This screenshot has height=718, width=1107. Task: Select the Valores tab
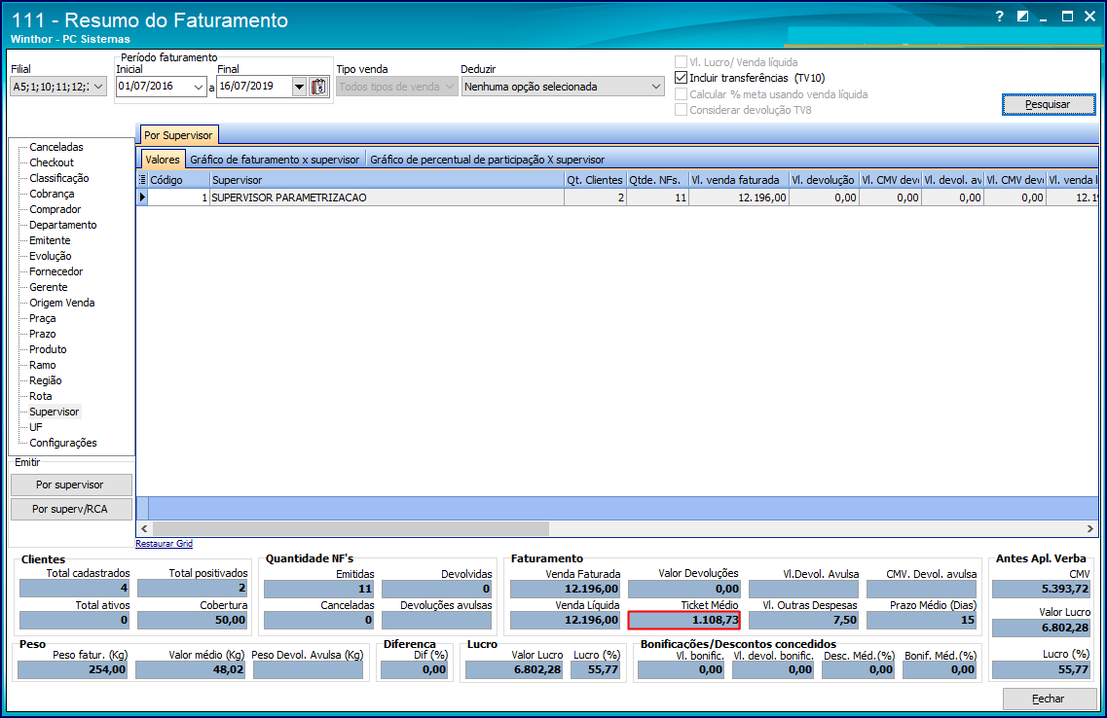(x=163, y=160)
